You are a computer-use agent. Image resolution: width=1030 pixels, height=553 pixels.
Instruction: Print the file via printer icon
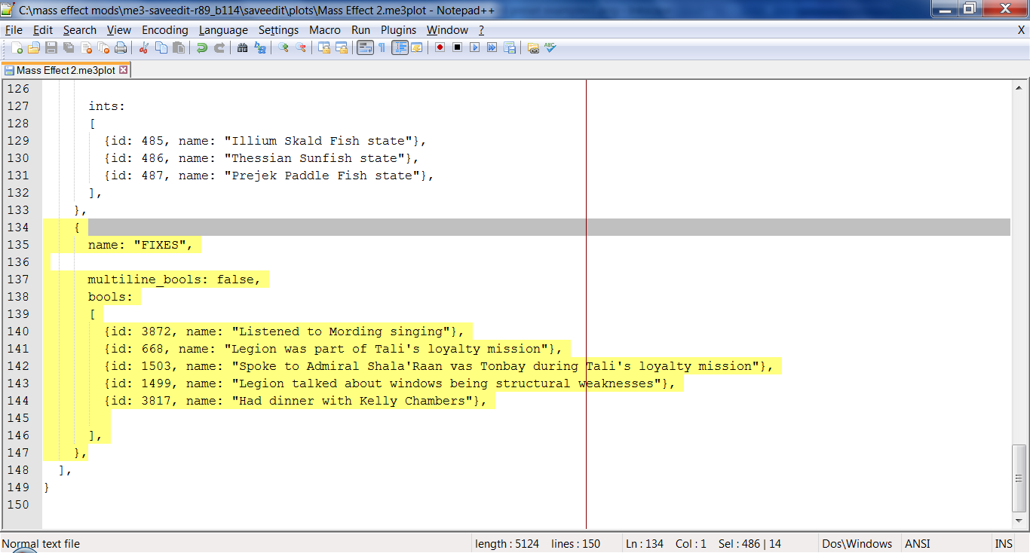(x=121, y=47)
